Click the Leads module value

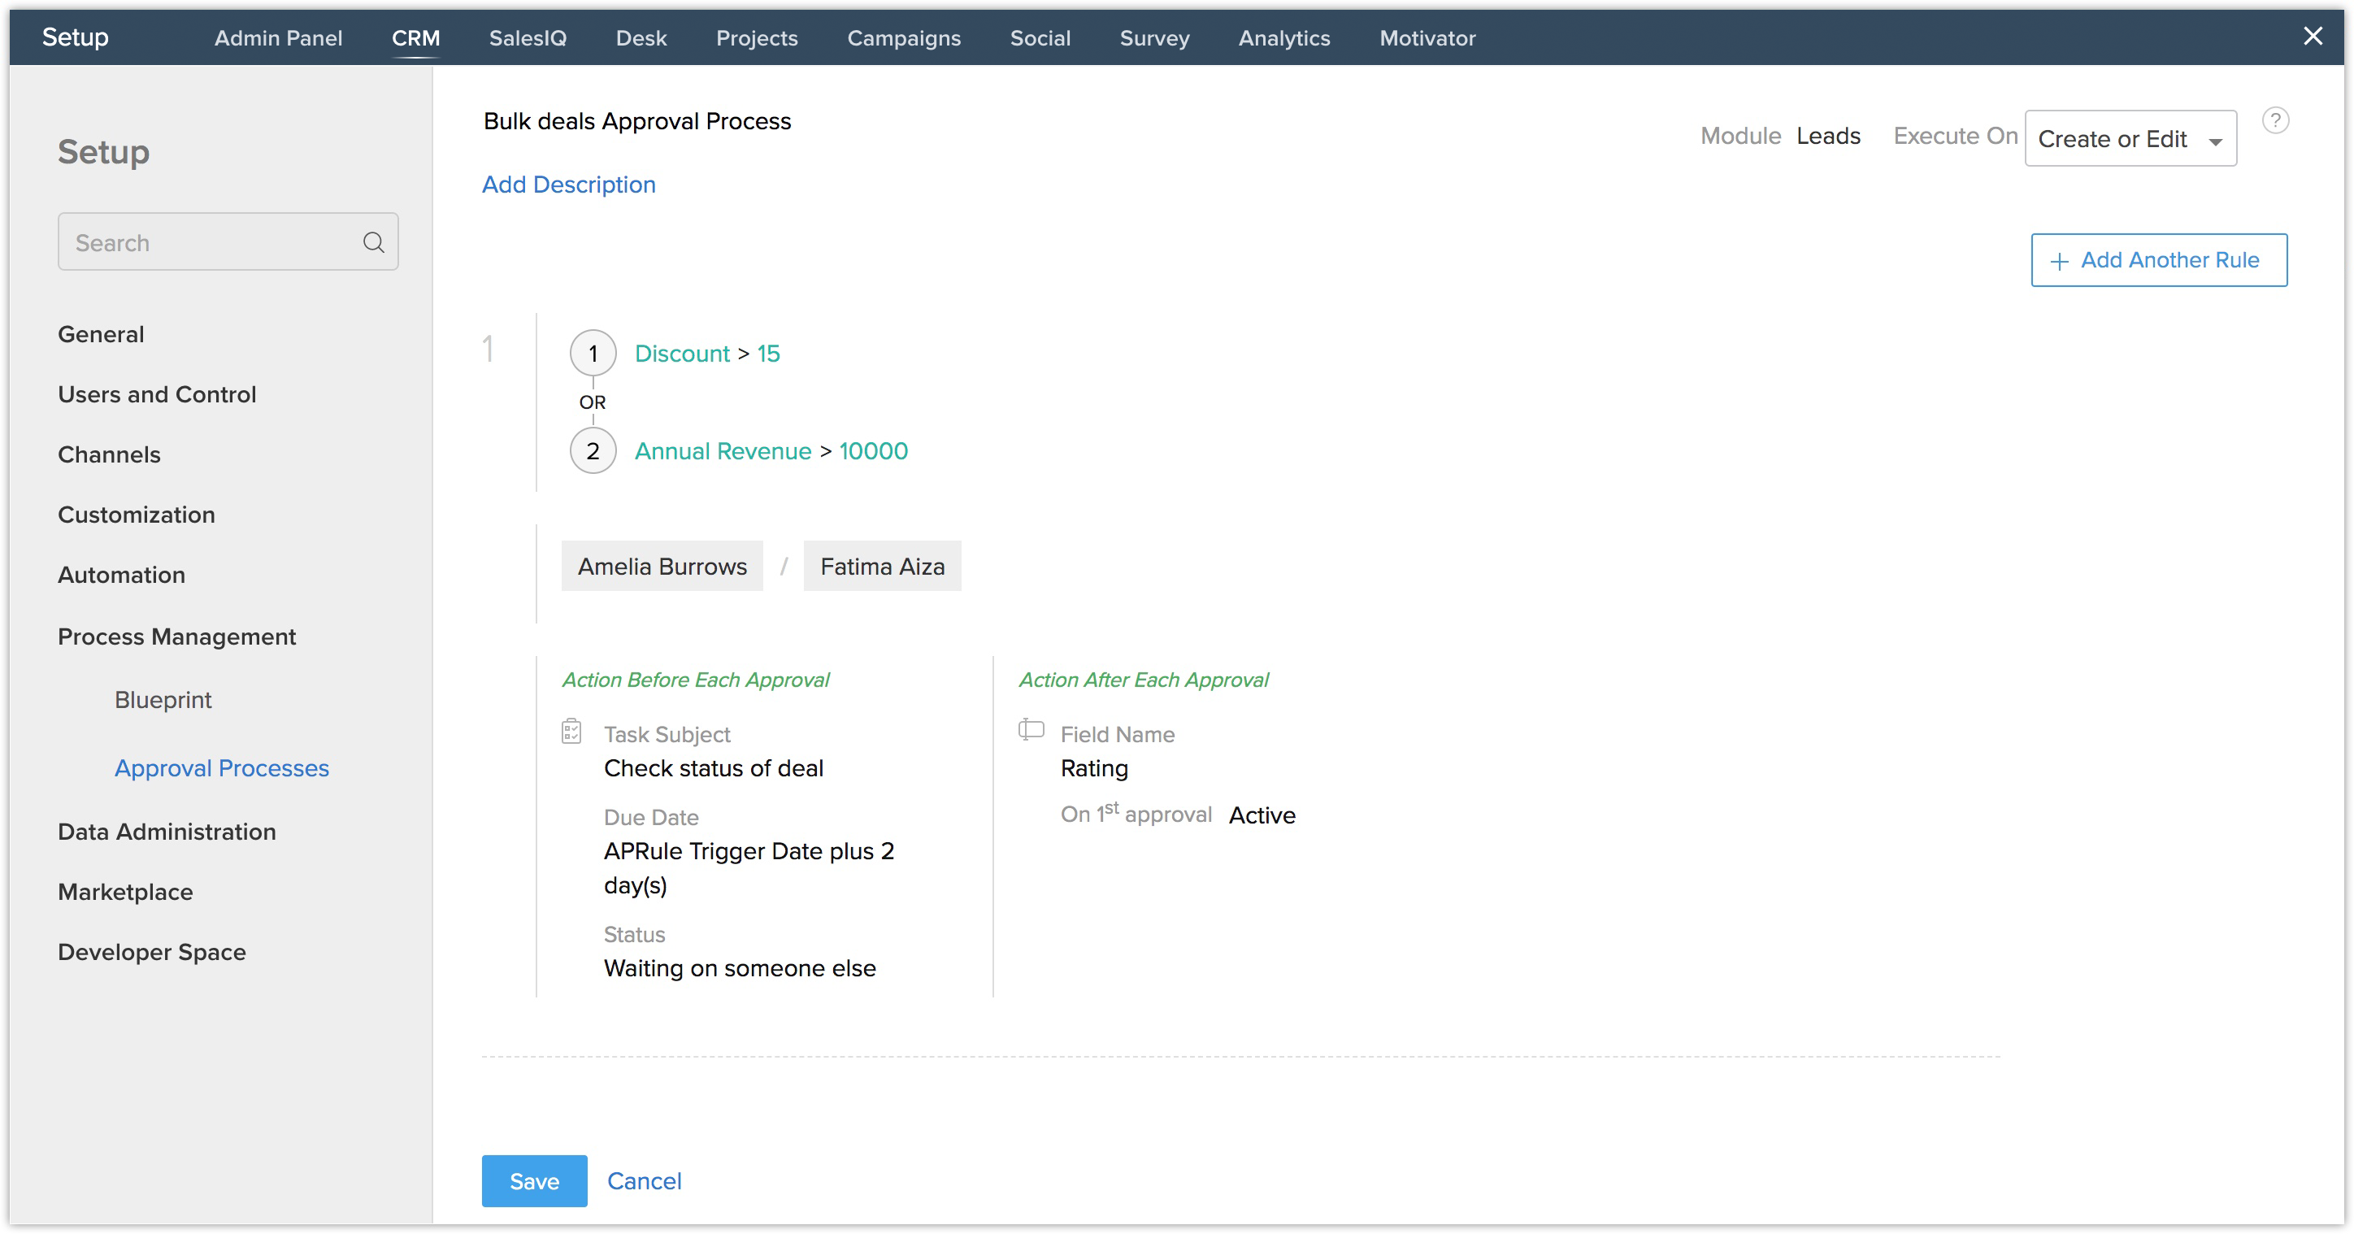[1827, 135]
